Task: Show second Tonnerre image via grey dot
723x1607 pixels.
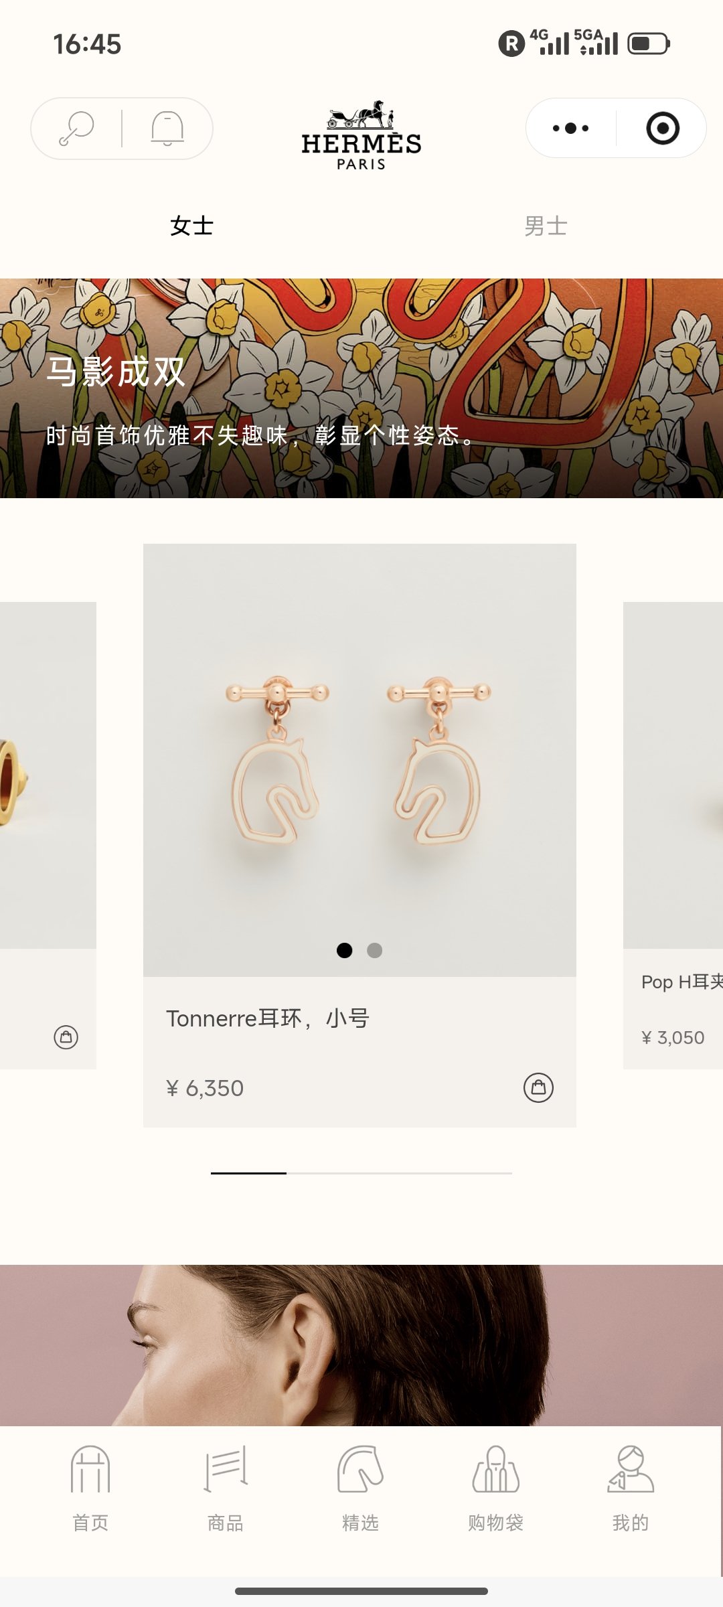Action: point(375,950)
